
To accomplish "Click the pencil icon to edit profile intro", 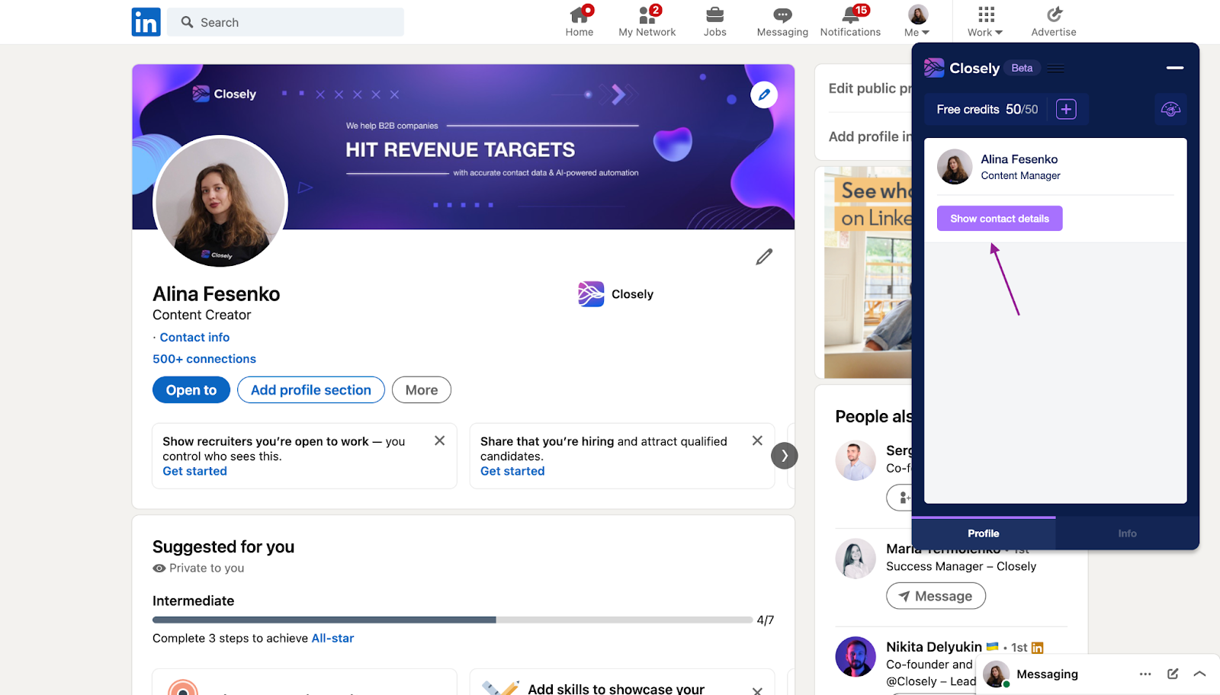I will pos(764,257).
